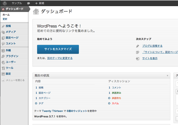The width and height of the screenshot is (178, 125).
Task: Collapse sidebar with メニューを閉じる
Action: pyautogui.click(x=15, y=80)
